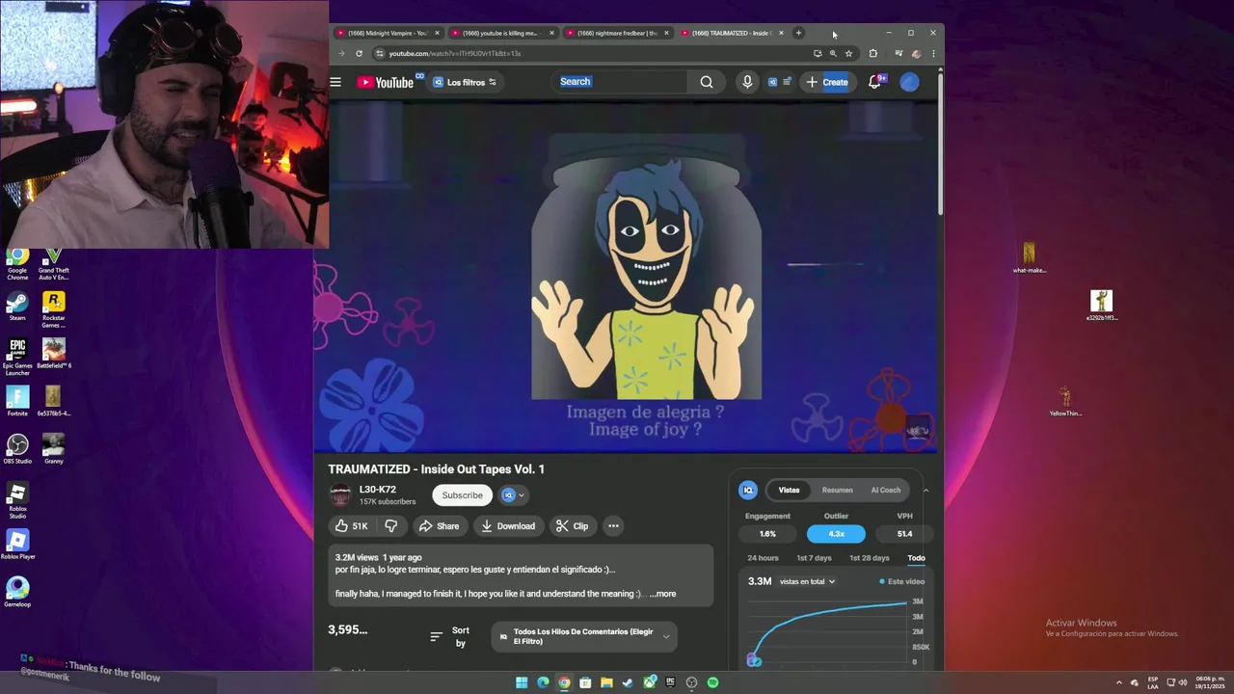Viewport: 1234px width, 694px height.
Task: Open Steam desktop shortcut
Action: [x=17, y=306]
